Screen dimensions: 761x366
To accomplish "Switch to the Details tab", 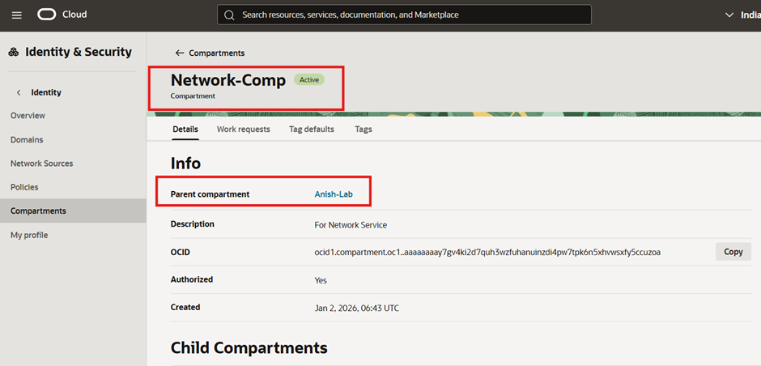I will pyautogui.click(x=185, y=130).
